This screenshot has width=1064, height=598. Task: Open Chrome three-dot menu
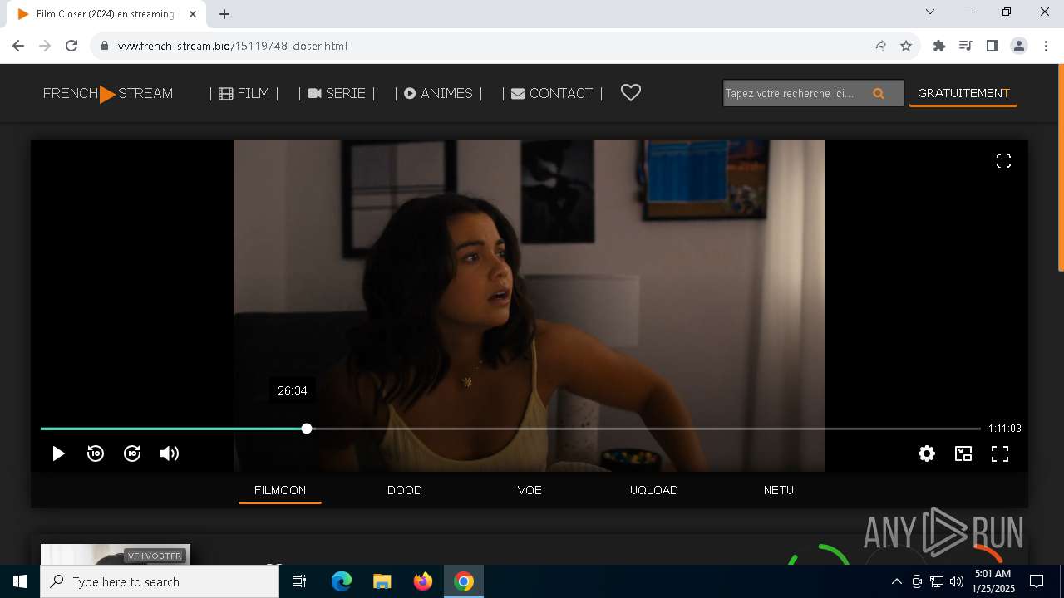click(x=1046, y=46)
